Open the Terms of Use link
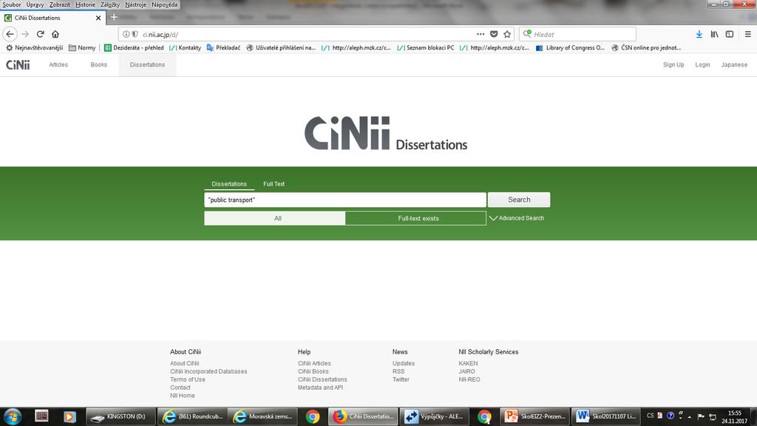Screen dimensions: 757x426 [187, 379]
